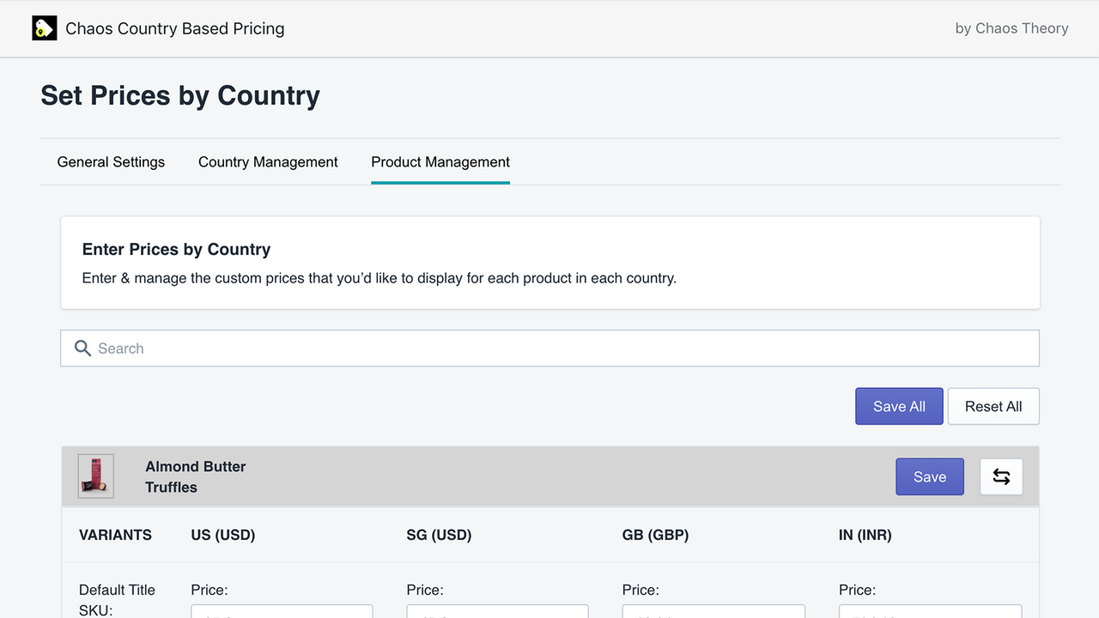Open the Almond Butter Truffles product thumbnail
This screenshot has height=618, width=1099.
pos(95,476)
